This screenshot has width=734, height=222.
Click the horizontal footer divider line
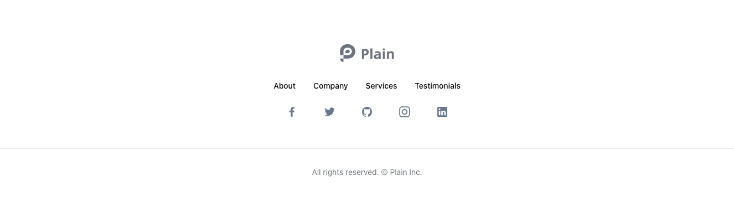[367, 148]
